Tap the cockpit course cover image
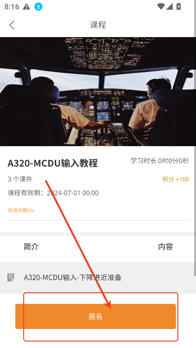This screenshot has height=348, width=196. coord(97,91)
